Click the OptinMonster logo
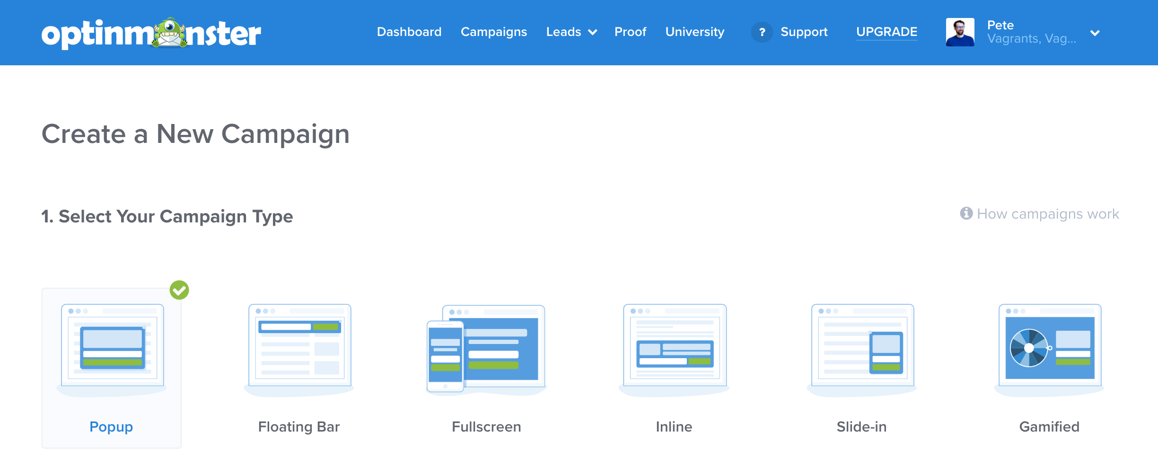 151,33
